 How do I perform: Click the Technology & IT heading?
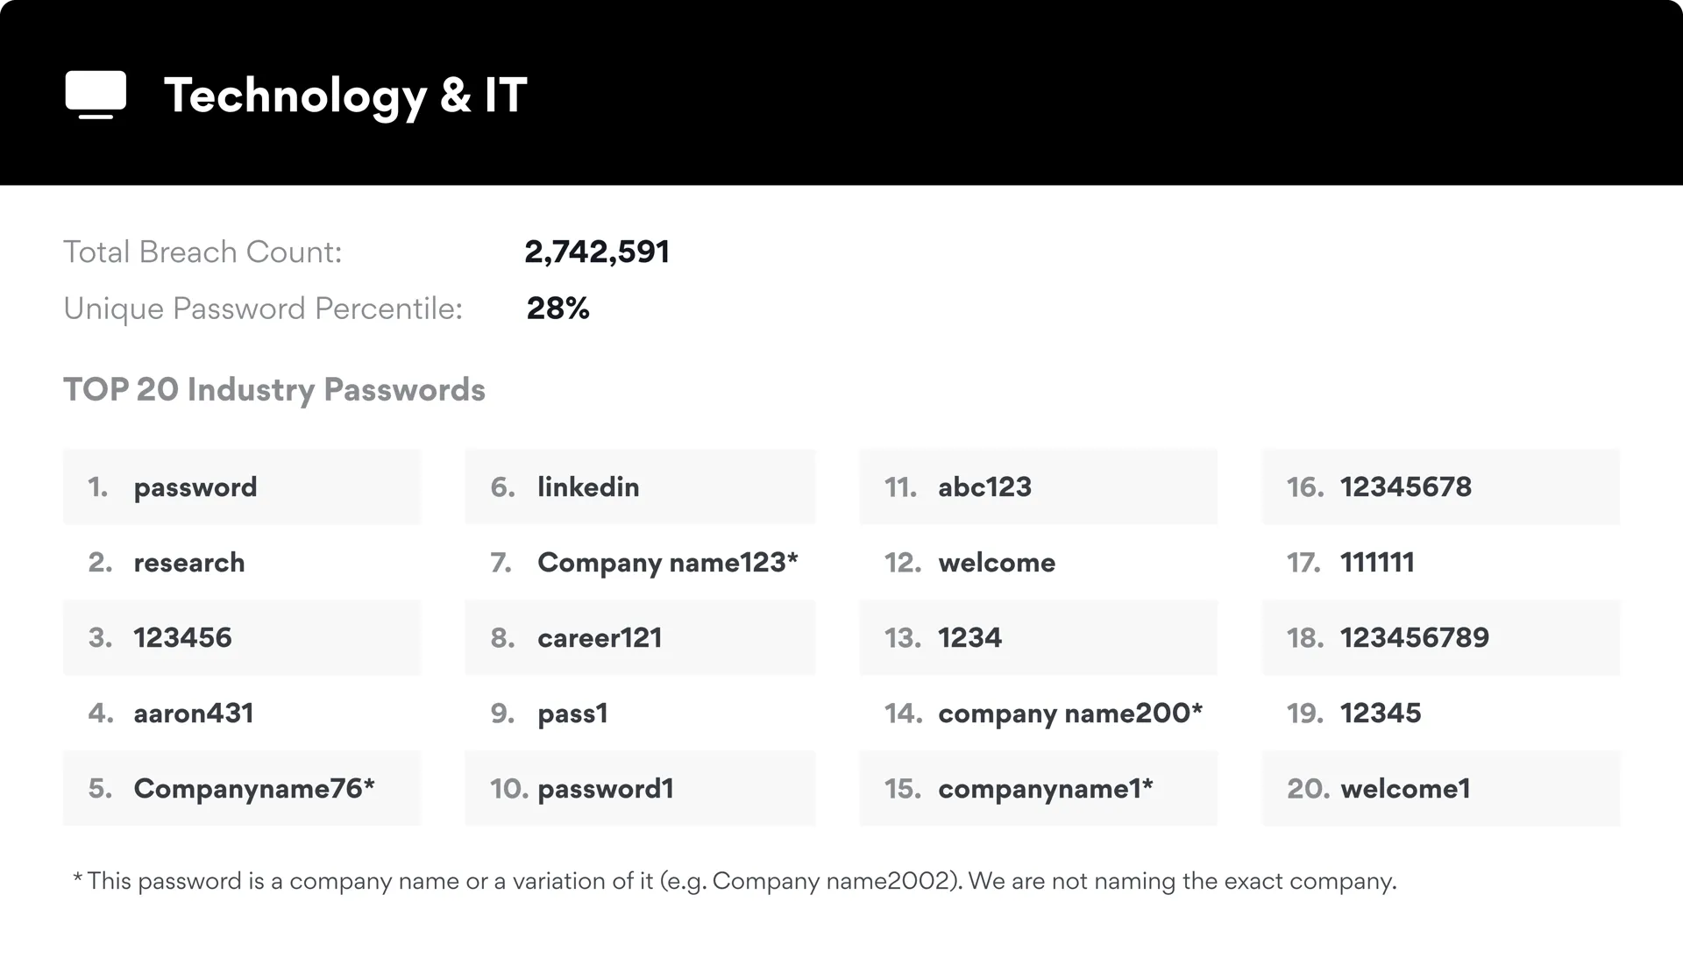click(x=345, y=95)
